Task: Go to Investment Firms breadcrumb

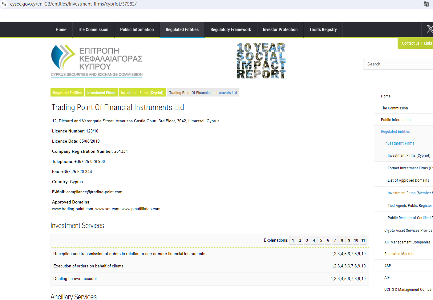Action: pyautogui.click(x=101, y=93)
